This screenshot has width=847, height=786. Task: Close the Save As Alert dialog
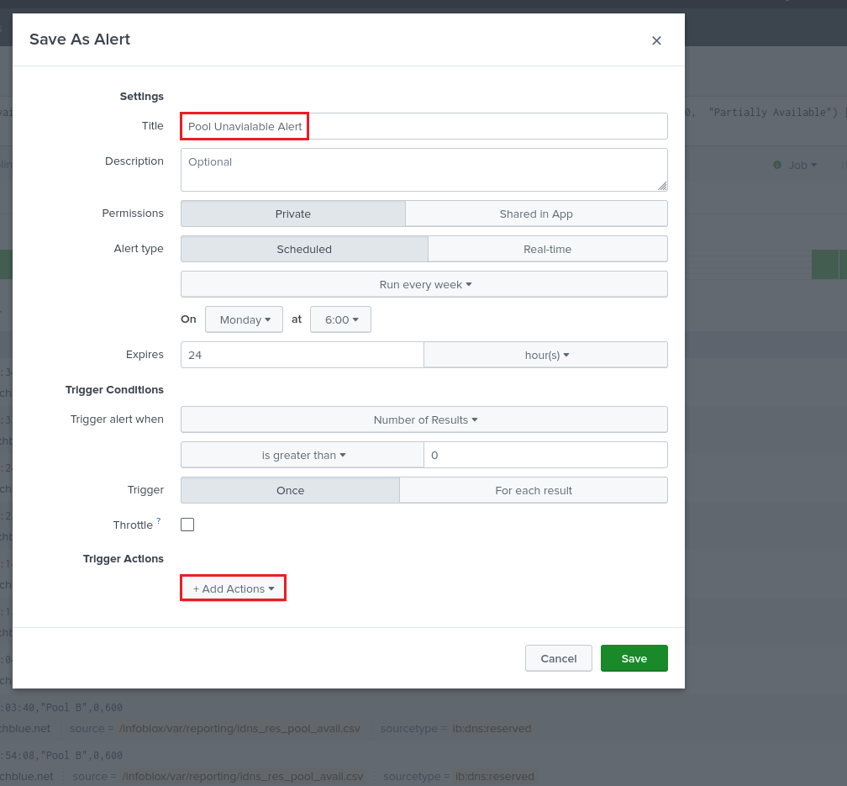656,40
